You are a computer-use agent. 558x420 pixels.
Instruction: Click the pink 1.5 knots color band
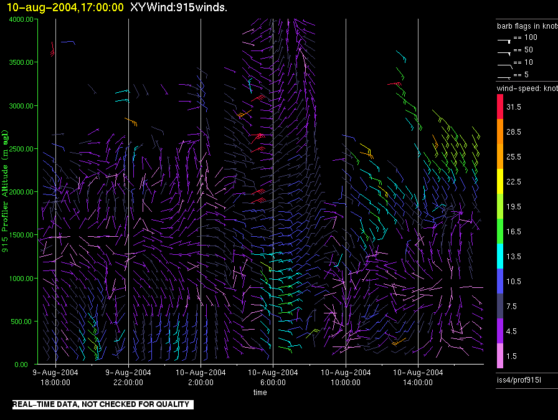coord(500,355)
